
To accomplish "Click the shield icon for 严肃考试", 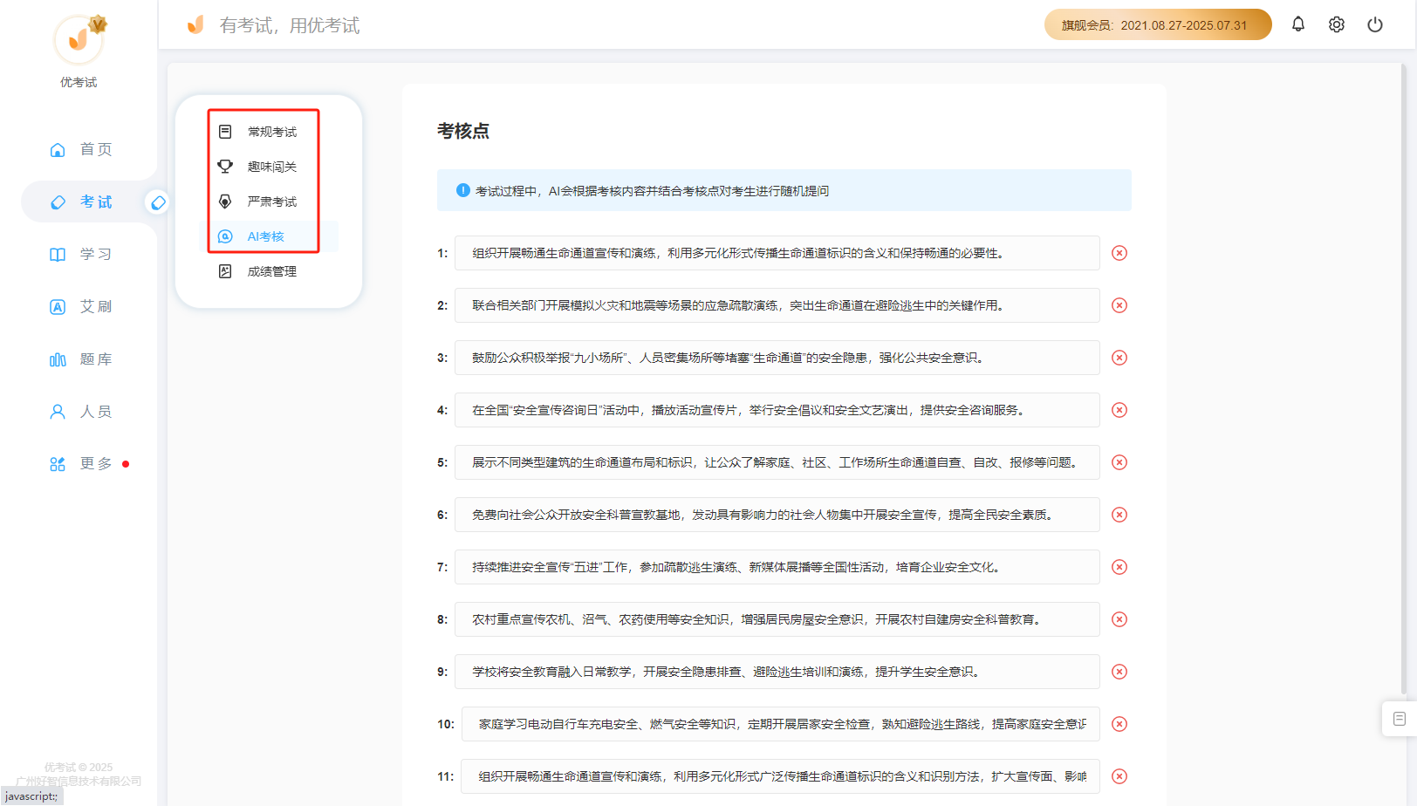I will [x=225, y=201].
